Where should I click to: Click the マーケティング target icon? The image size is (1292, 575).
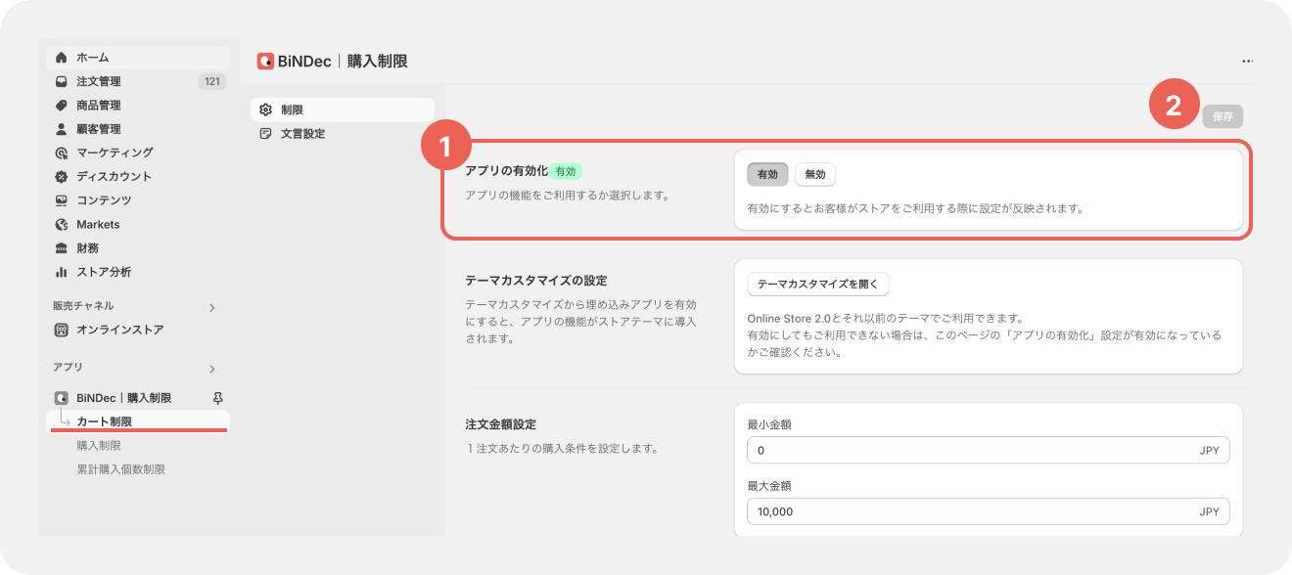coord(62,153)
